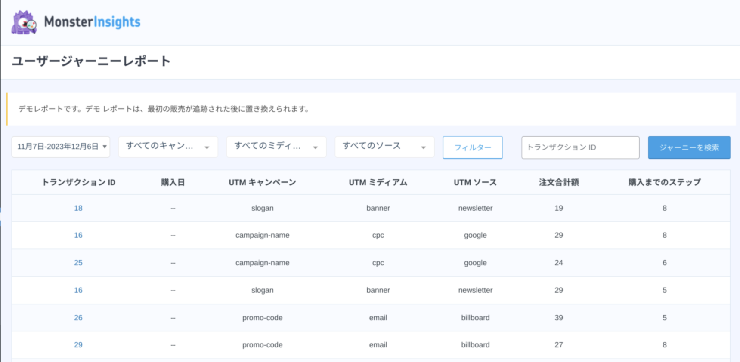The height and width of the screenshot is (362, 740).
Task: Click the トランザクション ID column header
Action: click(x=78, y=182)
